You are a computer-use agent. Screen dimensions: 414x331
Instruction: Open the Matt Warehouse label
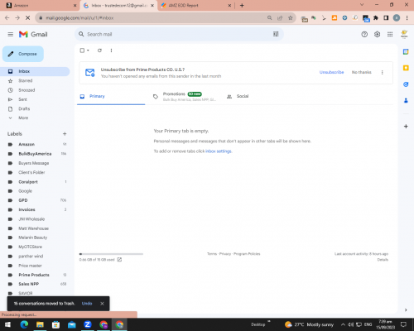33,228
